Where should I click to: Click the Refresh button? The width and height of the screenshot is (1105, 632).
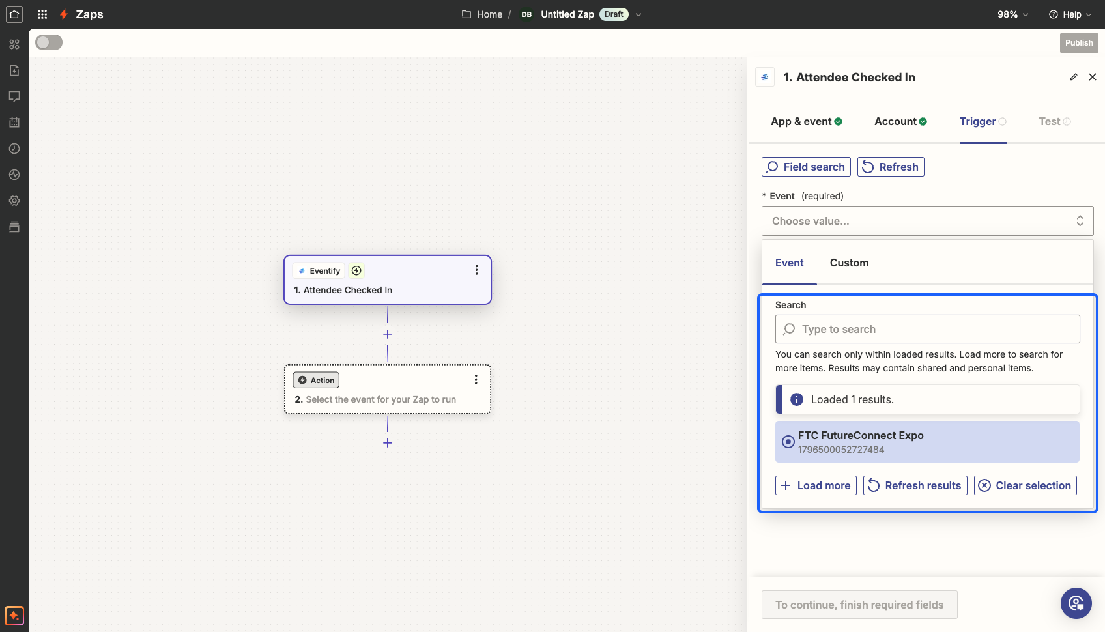[x=891, y=167]
